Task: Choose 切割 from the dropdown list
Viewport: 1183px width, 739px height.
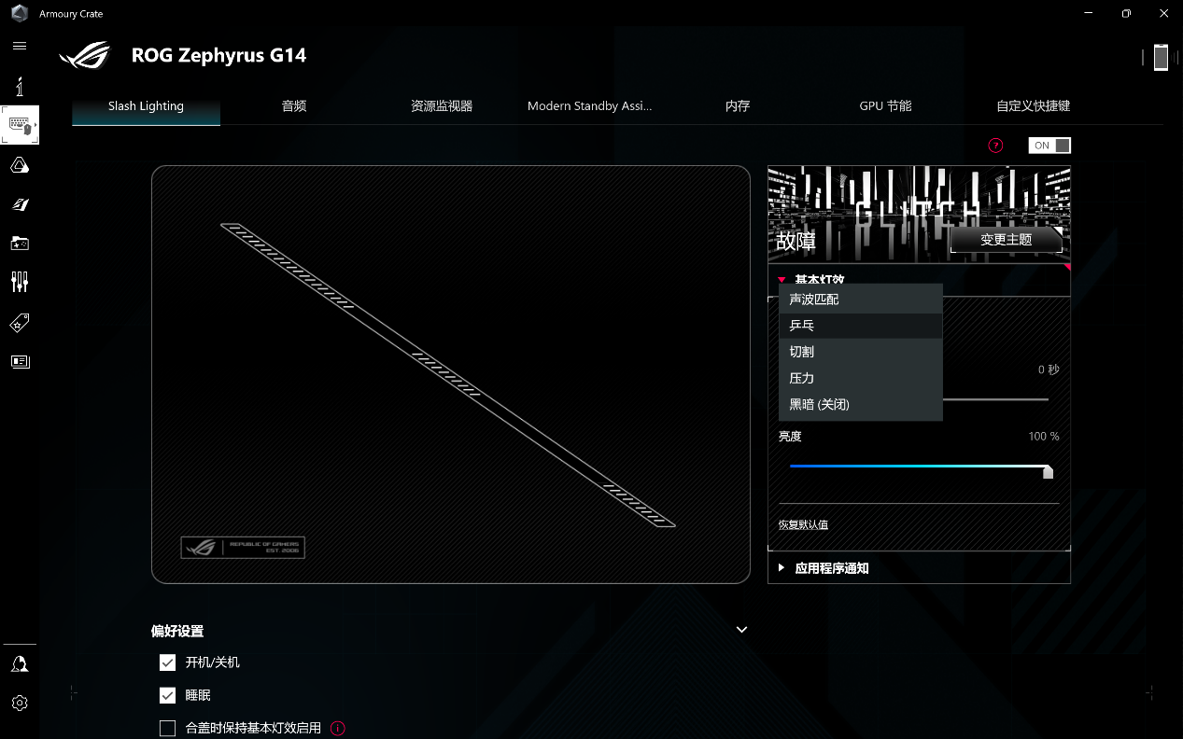Action: pos(861,352)
